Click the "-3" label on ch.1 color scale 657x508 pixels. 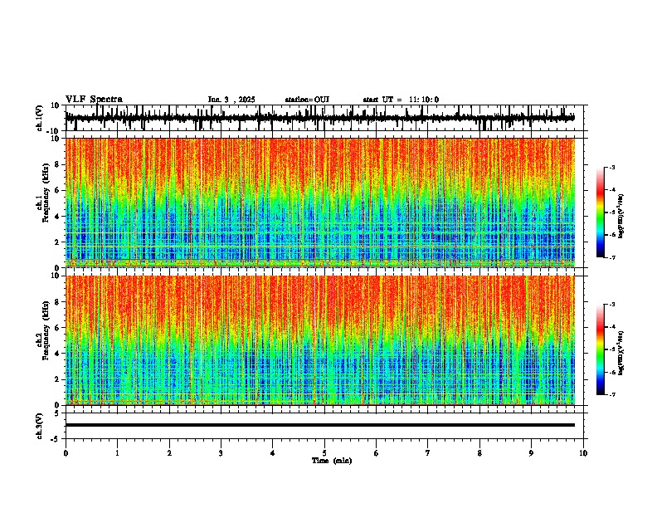tap(612, 167)
